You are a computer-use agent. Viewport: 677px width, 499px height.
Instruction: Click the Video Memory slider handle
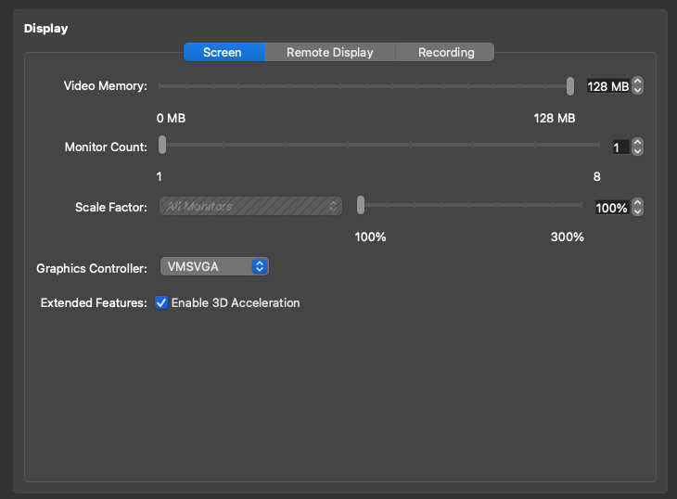570,86
